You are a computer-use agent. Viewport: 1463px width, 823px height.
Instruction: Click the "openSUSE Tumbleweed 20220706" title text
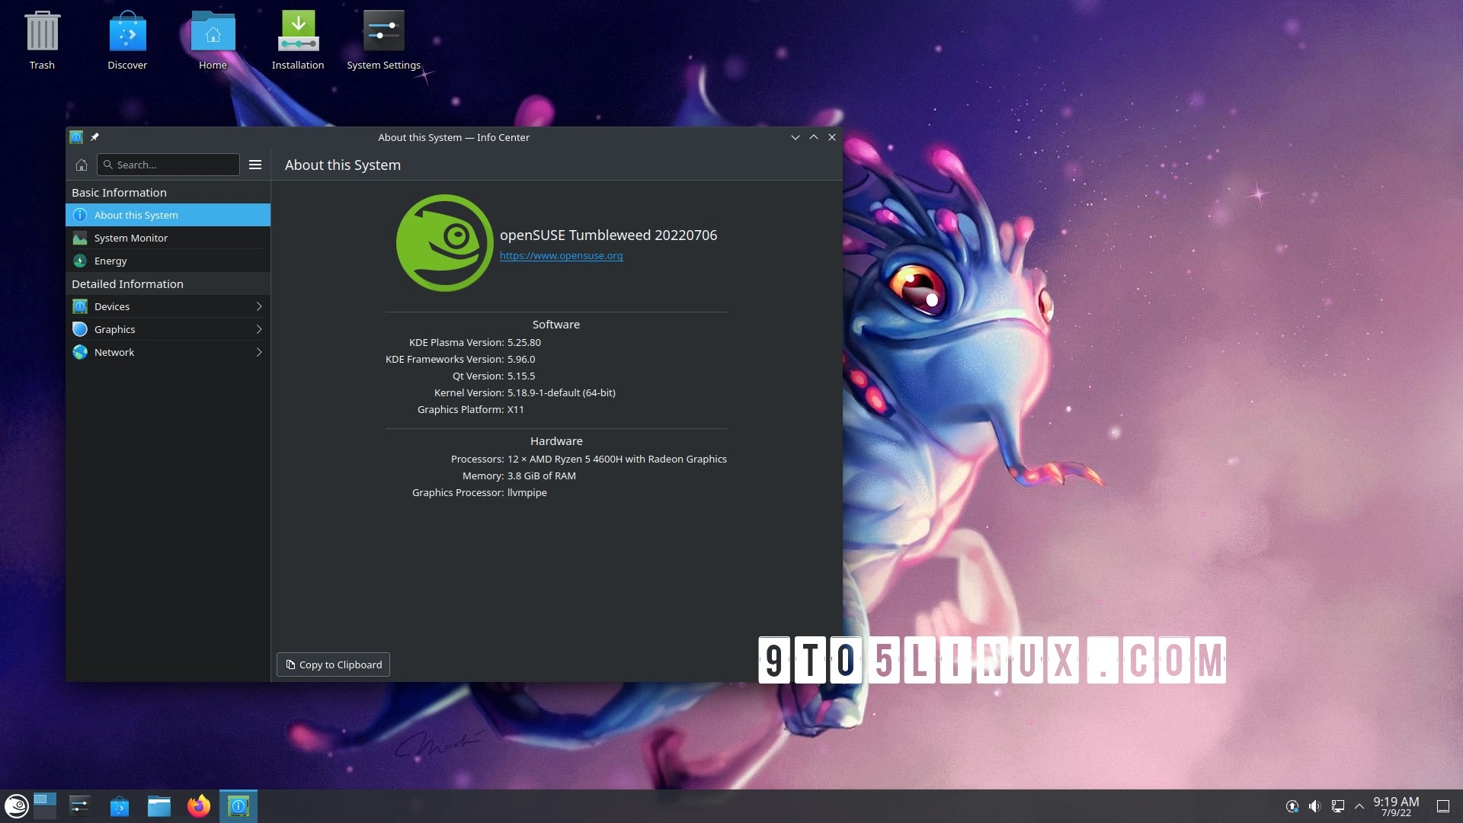[x=608, y=235]
